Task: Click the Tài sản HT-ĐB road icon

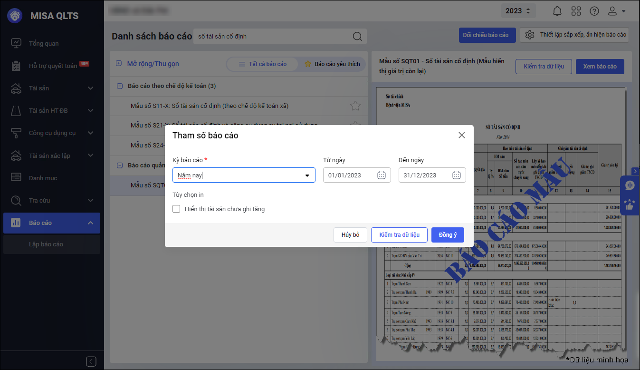Action: [x=16, y=110]
